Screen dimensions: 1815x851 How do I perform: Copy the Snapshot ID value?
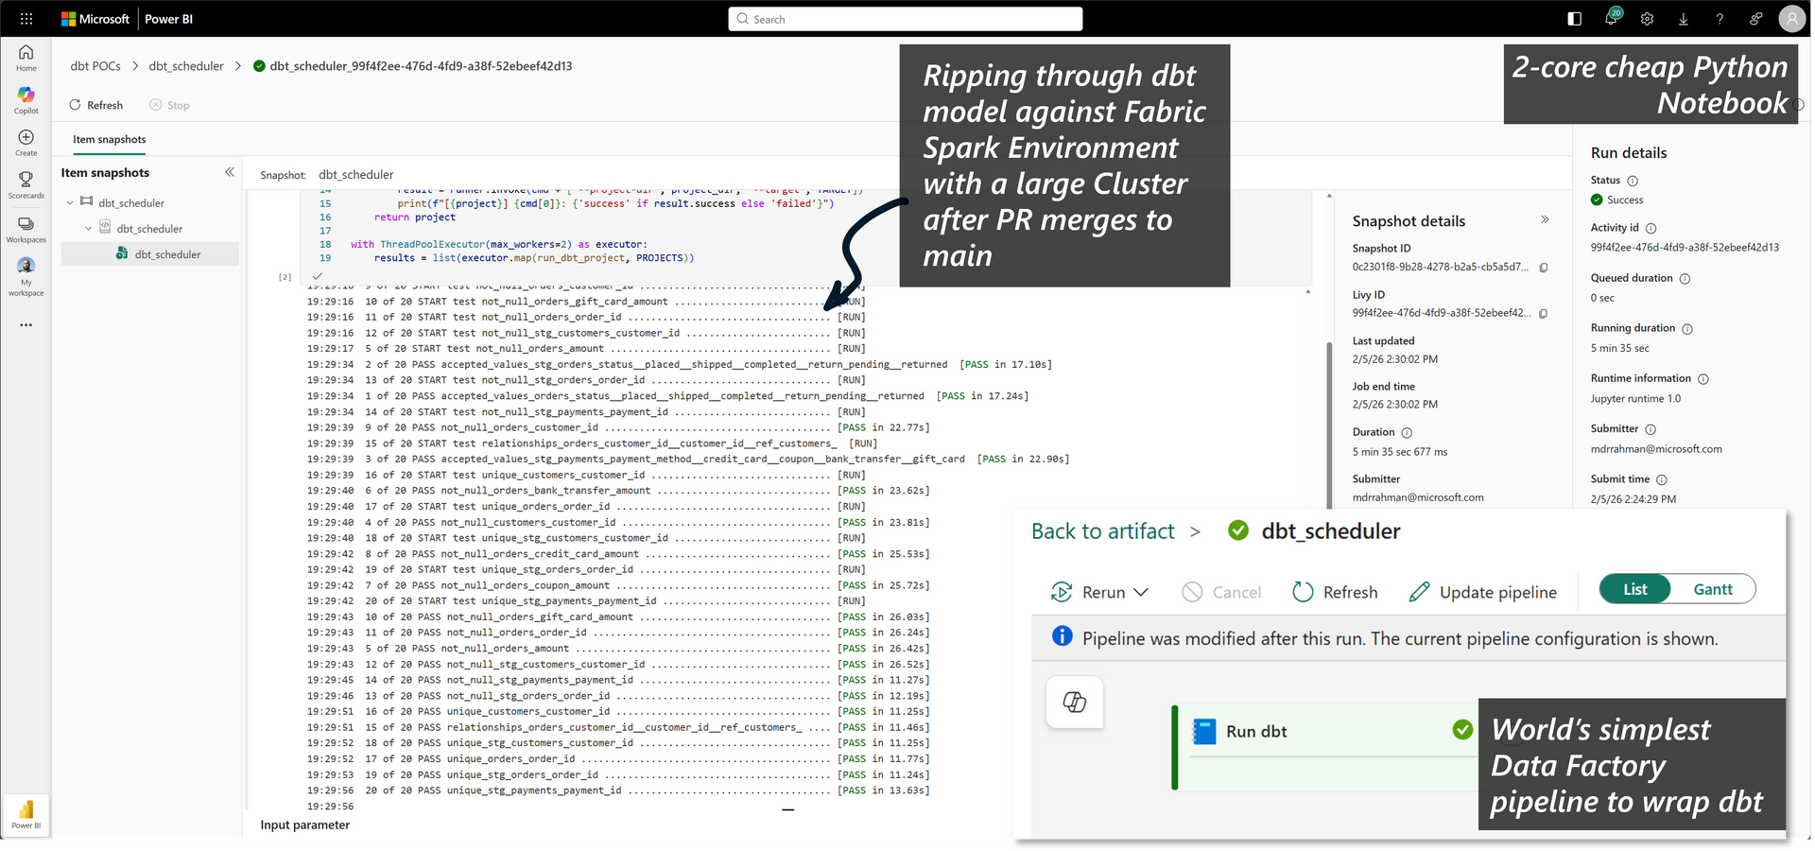click(x=1544, y=268)
